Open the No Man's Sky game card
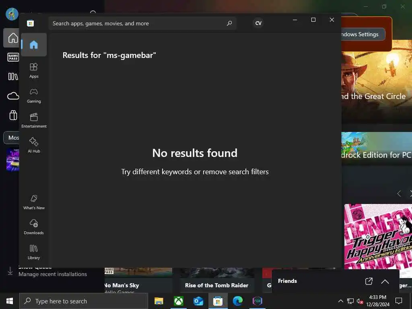This screenshot has height=309, width=412. click(x=138, y=280)
